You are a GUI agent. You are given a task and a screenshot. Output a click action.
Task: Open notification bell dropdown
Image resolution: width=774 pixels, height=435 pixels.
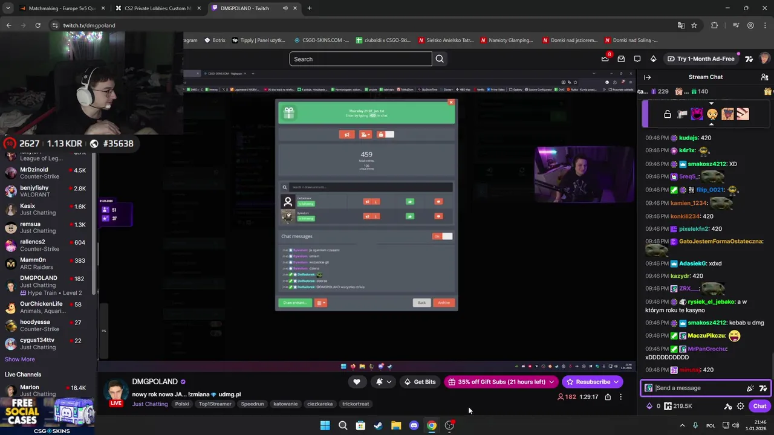[383, 382]
